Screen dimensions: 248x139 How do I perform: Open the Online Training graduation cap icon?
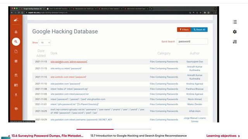(16, 109)
